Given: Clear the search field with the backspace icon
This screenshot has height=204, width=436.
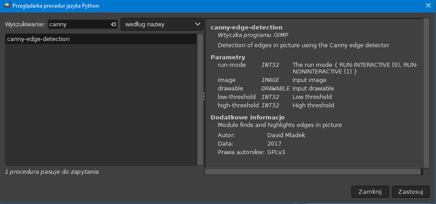Looking at the screenshot, I should [114, 24].
